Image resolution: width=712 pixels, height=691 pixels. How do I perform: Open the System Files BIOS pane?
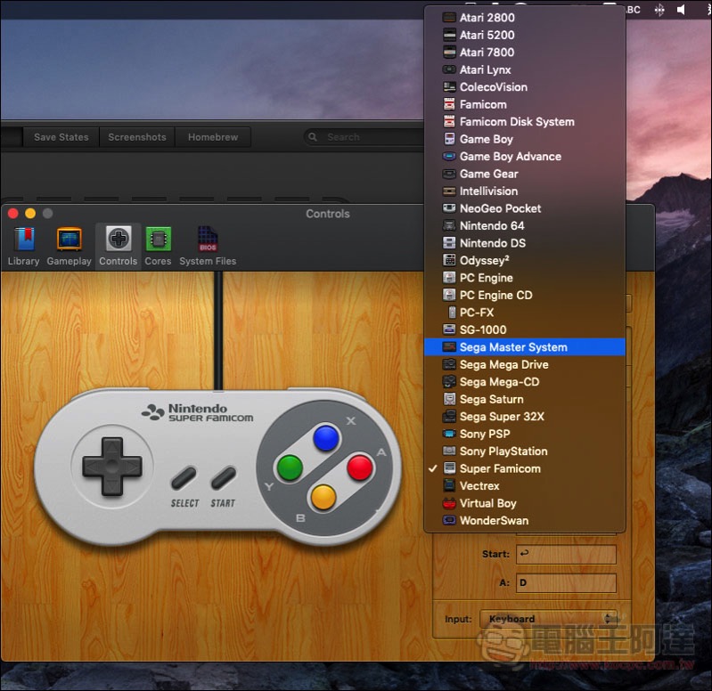point(208,247)
